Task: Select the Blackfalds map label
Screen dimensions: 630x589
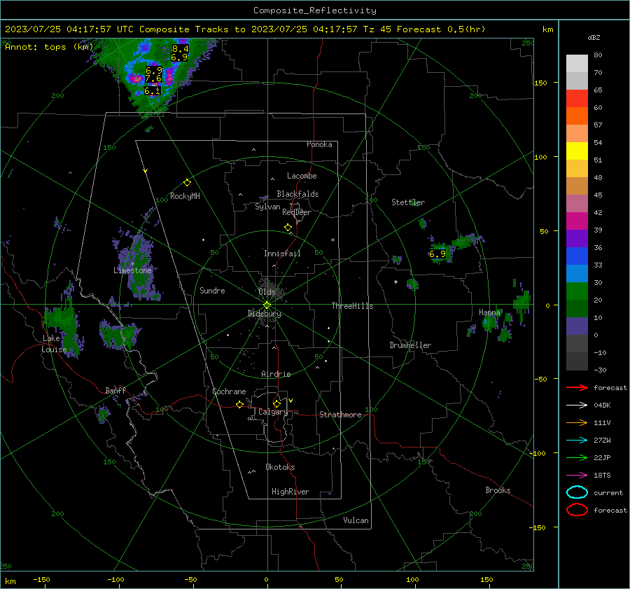Action: 297,194
